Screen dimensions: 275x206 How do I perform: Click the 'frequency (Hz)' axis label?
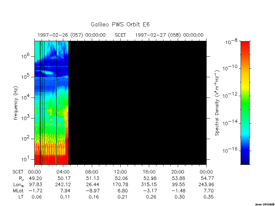[x=16, y=103]
